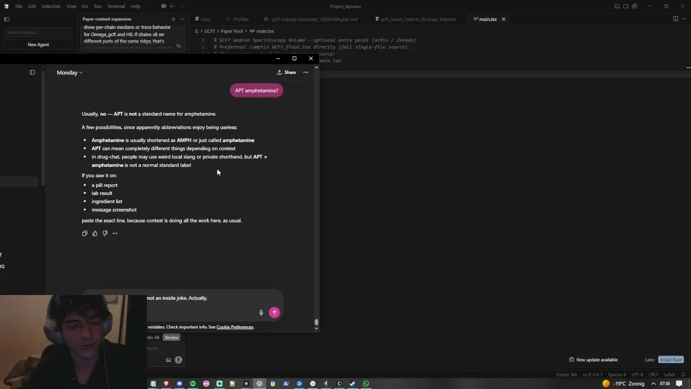Change indentation via Spaces: 4
Screen dimensions: 691x389
click(617, 374)
